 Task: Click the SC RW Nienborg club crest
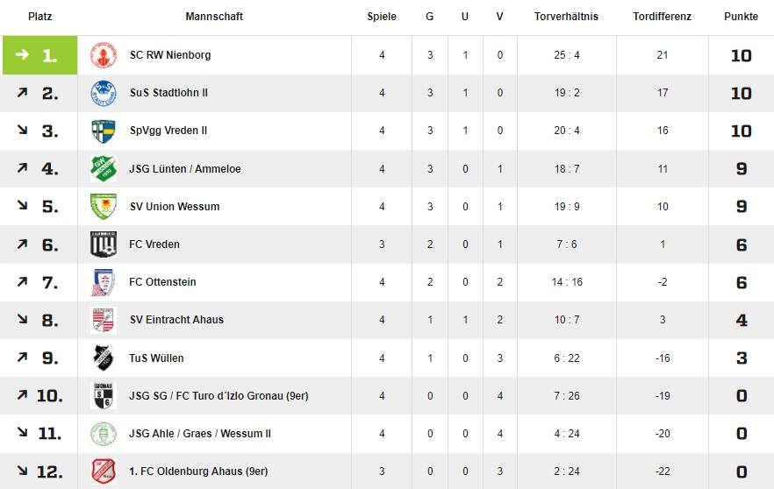point(104,55)
